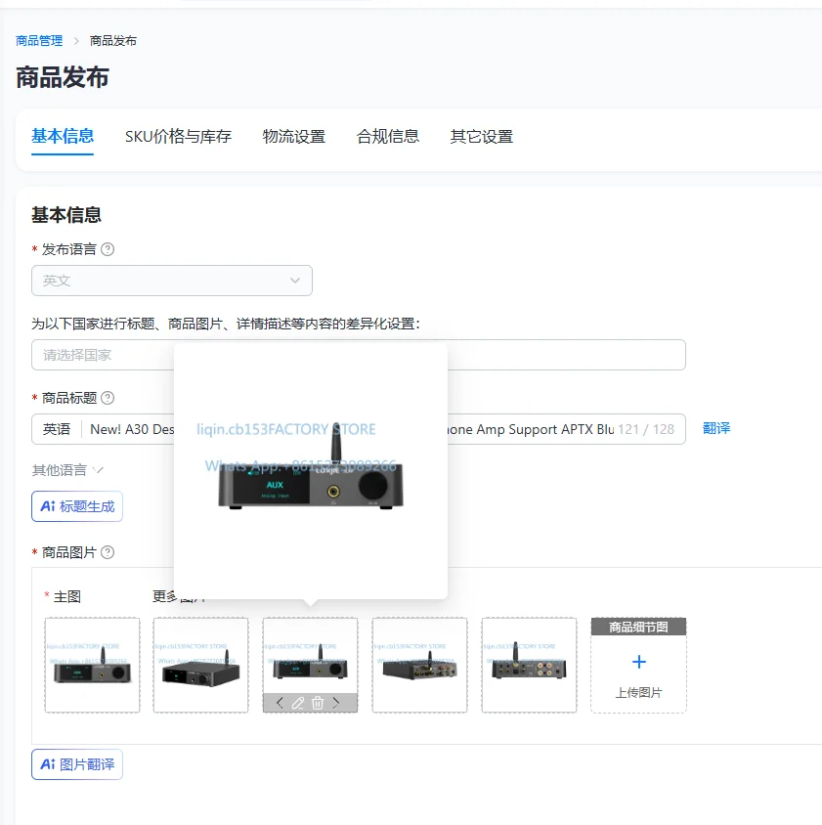The width and height of the screenshot is (822, 825).
Task: Open help icon next to 发布语言
Action: (x=108, y=249)
